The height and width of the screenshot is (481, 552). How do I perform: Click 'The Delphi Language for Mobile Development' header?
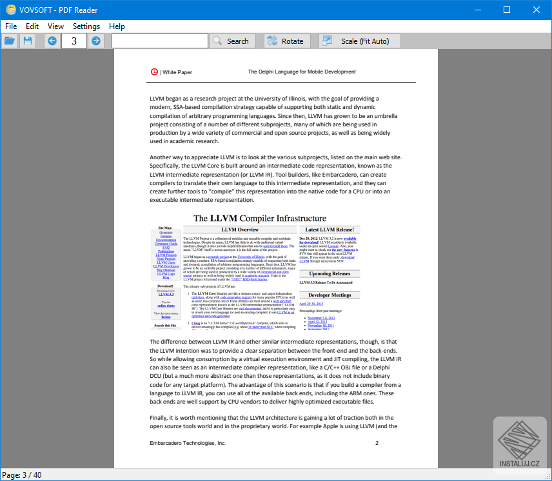click(x=302, y=72)
